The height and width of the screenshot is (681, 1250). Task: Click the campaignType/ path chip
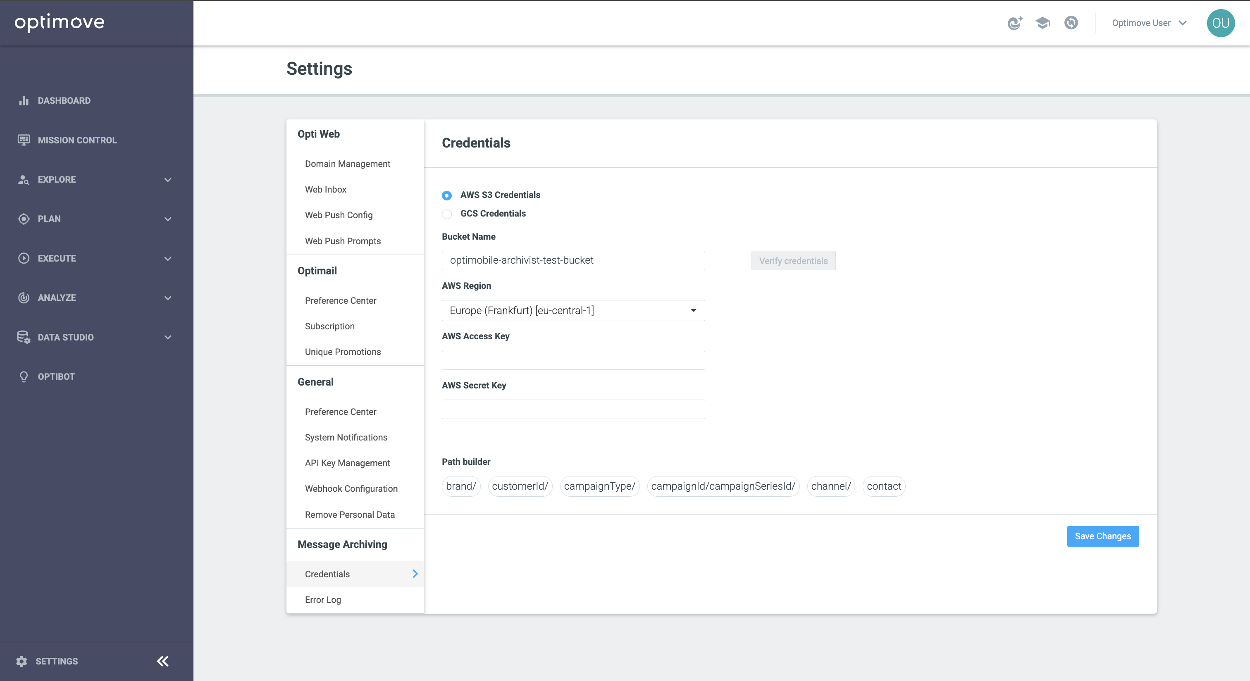pos(599,486)
